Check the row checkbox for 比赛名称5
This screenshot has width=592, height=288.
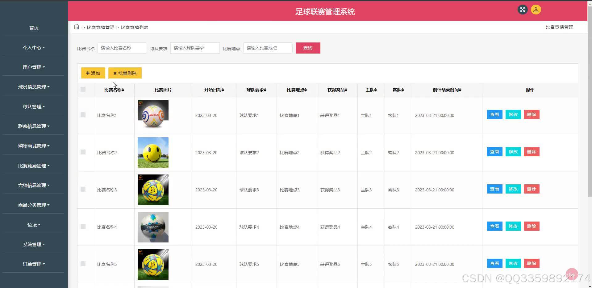[x=83, y=264]
